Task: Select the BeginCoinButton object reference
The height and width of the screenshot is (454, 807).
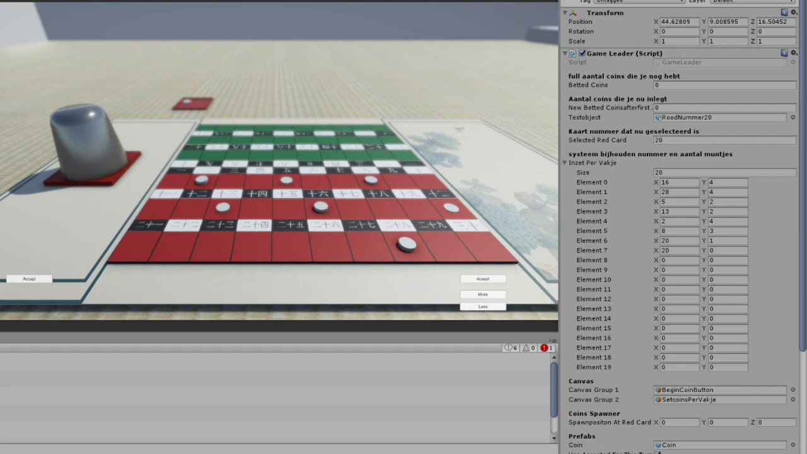Action: (x=720, y=390)
